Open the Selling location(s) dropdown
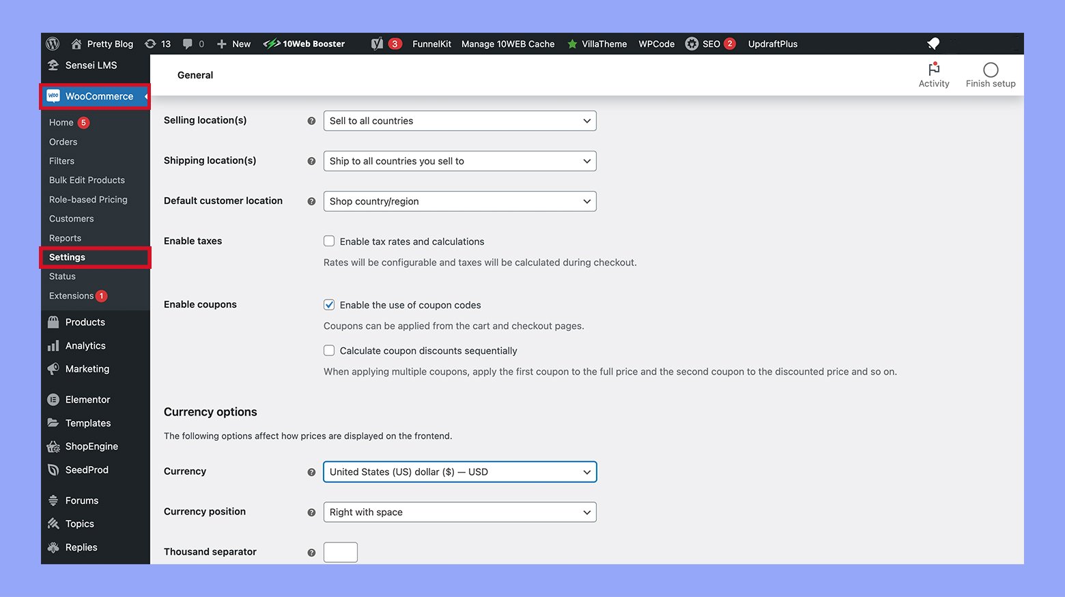This screenshot has height=597, width=1065. point(459,120)
